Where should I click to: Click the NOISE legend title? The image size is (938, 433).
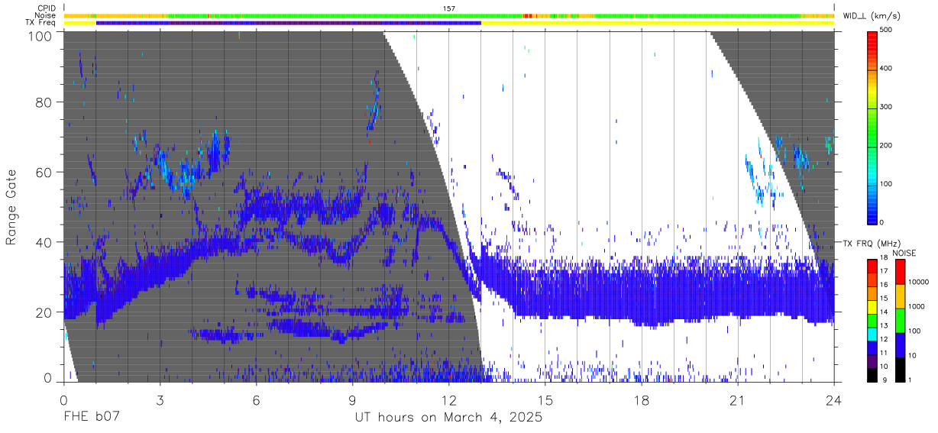click(x=904, y=253)
